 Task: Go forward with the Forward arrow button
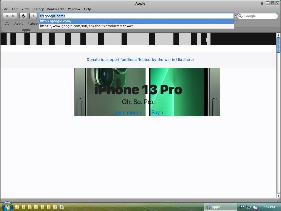coord(14,16)
